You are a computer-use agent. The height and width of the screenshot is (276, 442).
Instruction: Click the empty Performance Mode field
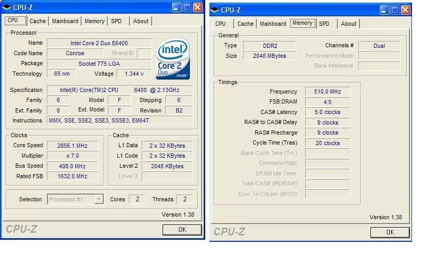[379, 56]
